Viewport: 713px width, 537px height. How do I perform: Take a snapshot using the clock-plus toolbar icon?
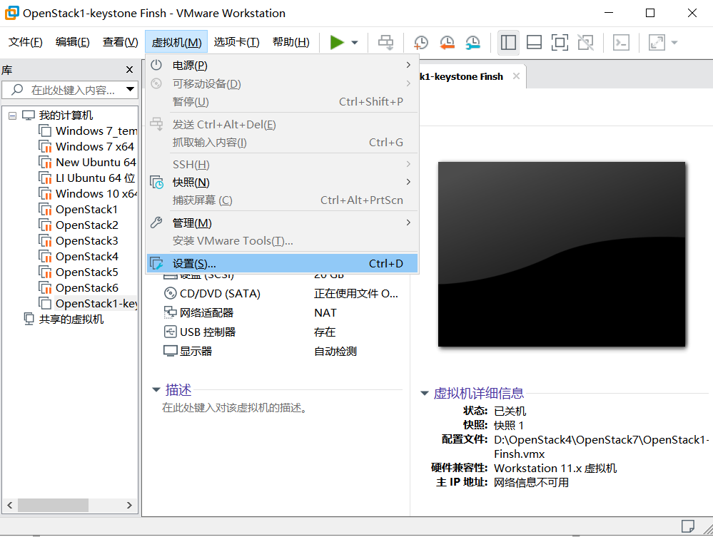420,42
